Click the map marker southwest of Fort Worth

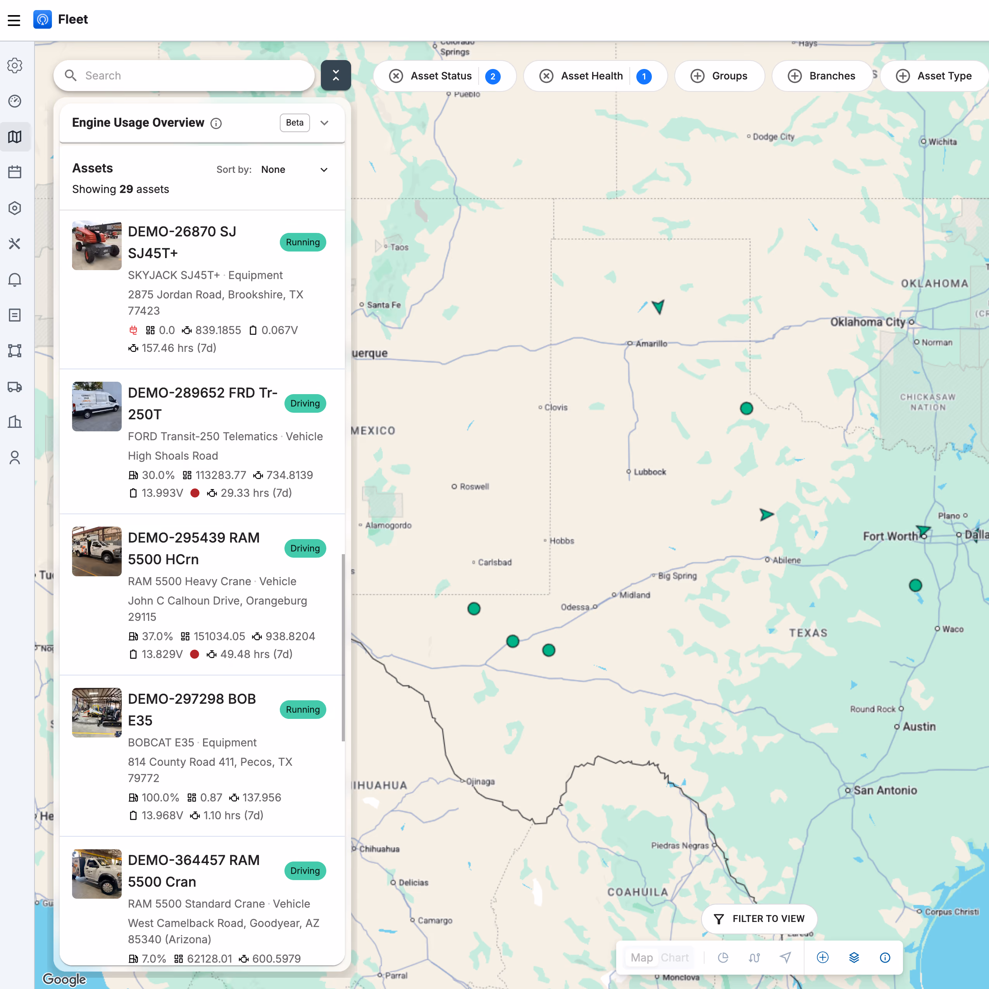coord(915,585)
